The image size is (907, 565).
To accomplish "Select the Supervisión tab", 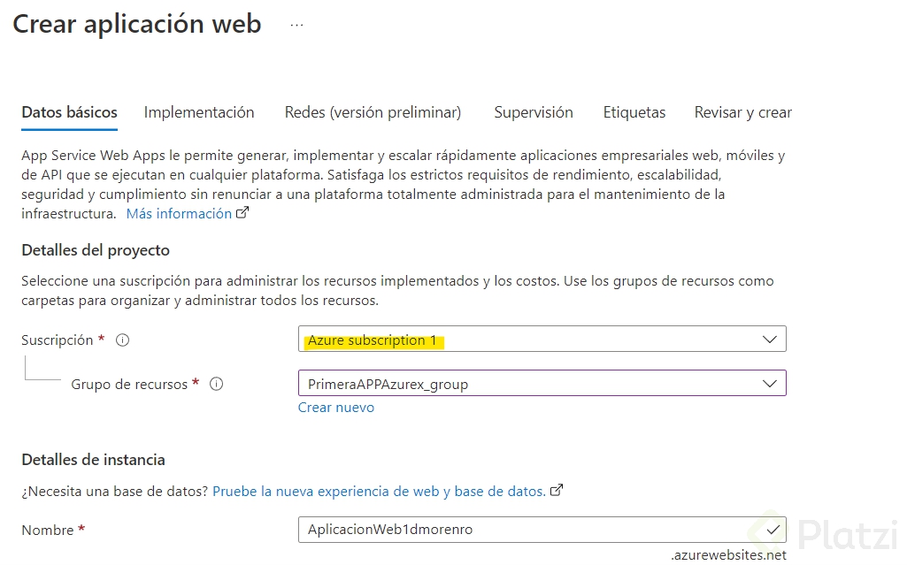I will tap(534, 112).
